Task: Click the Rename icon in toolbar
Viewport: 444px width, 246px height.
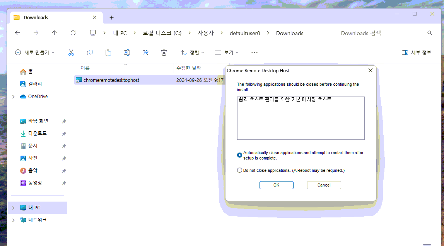Action: (x=127, y=53)
